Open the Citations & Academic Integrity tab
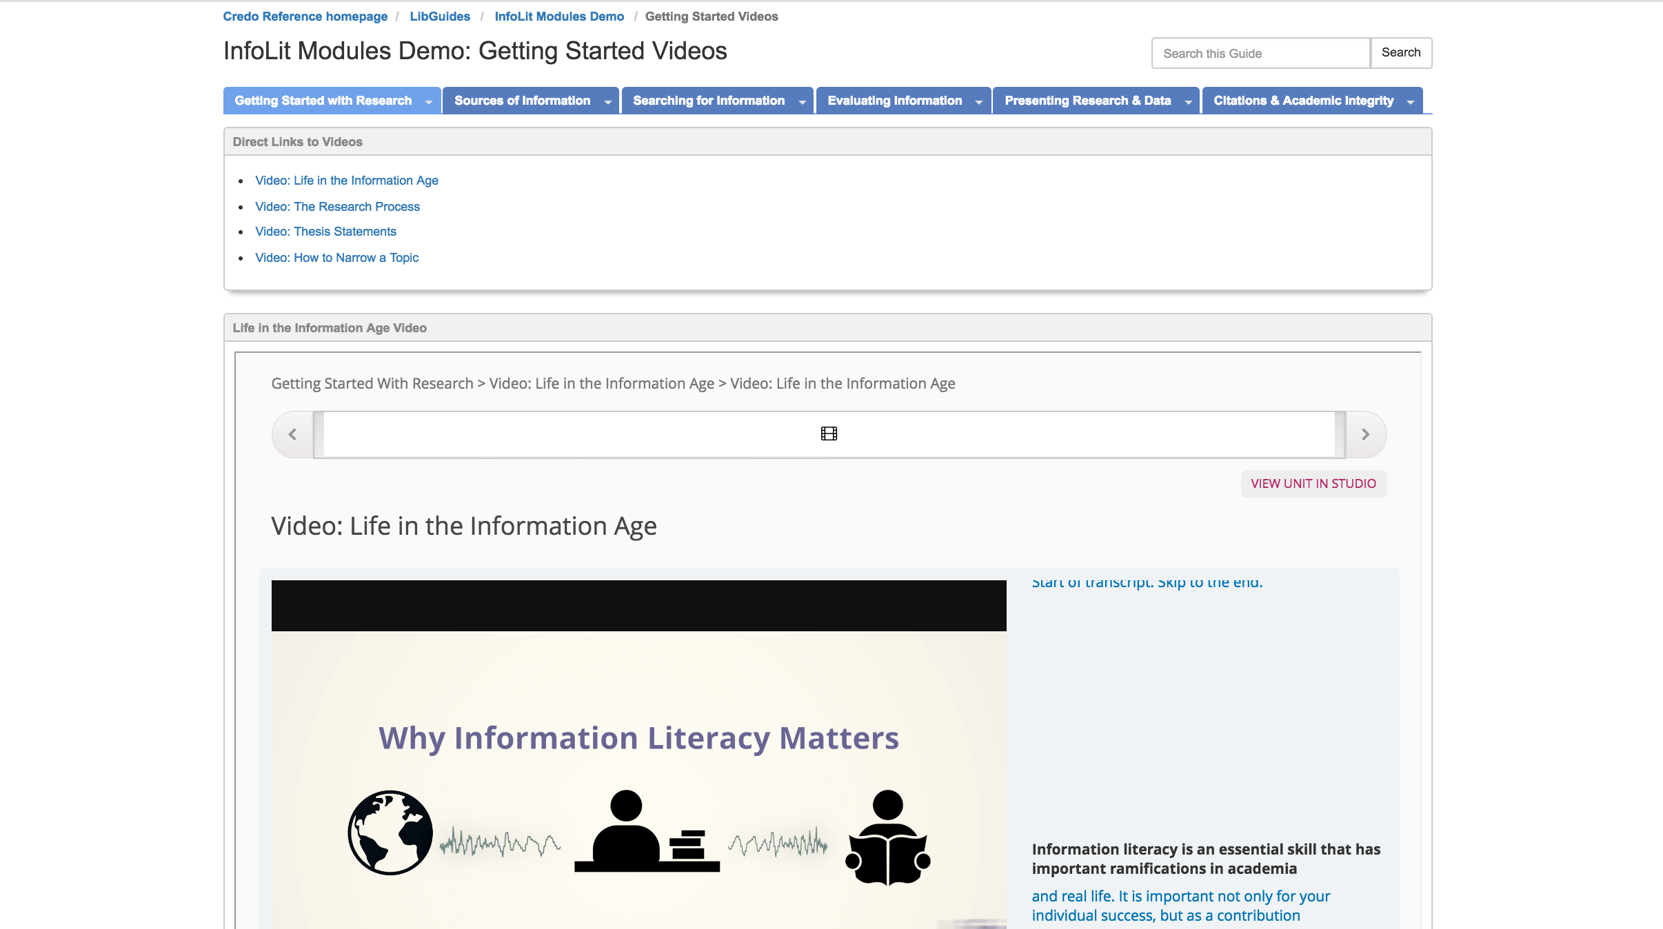The image size is (1663, 929). (1303, 101)
